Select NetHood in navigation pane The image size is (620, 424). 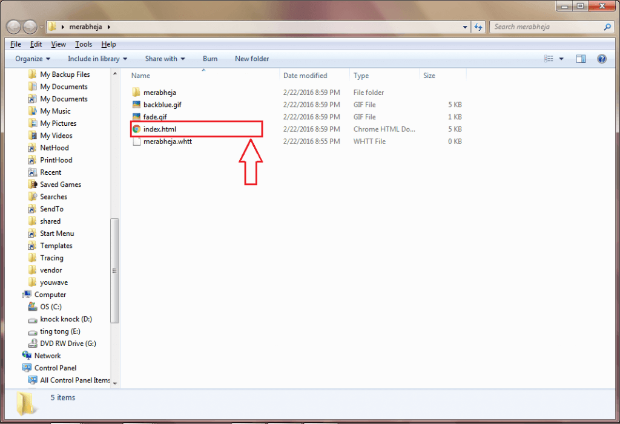54,148
